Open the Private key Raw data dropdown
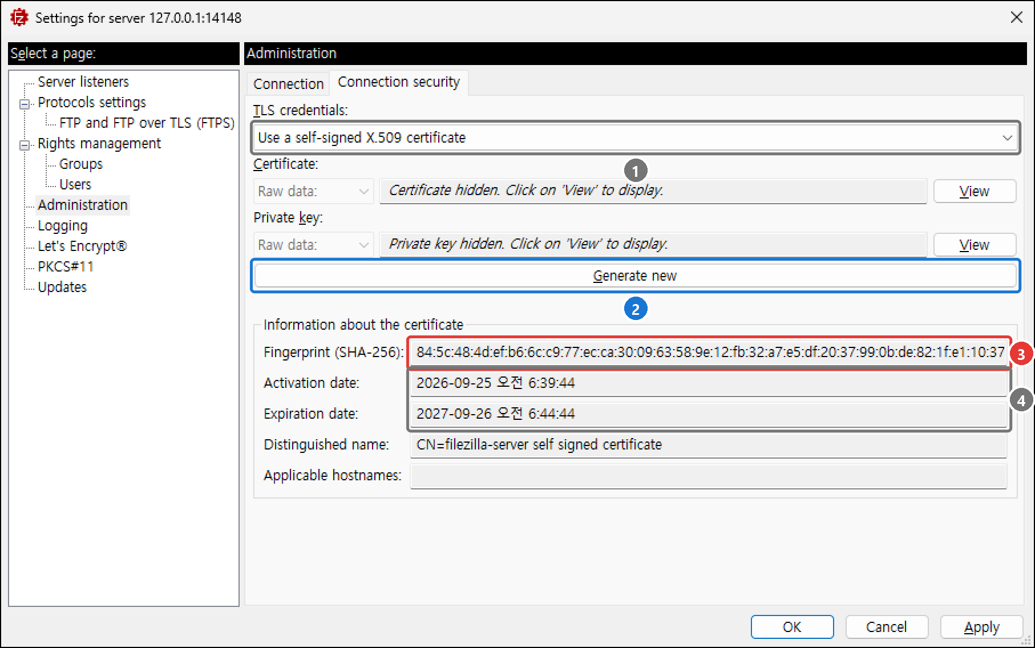 click(x=313, y=245)
